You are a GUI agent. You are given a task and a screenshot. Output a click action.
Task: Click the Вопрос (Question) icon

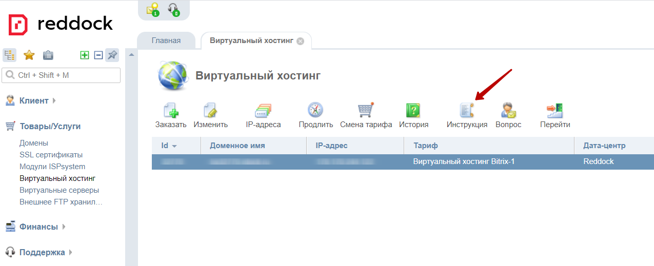point(508,111)
